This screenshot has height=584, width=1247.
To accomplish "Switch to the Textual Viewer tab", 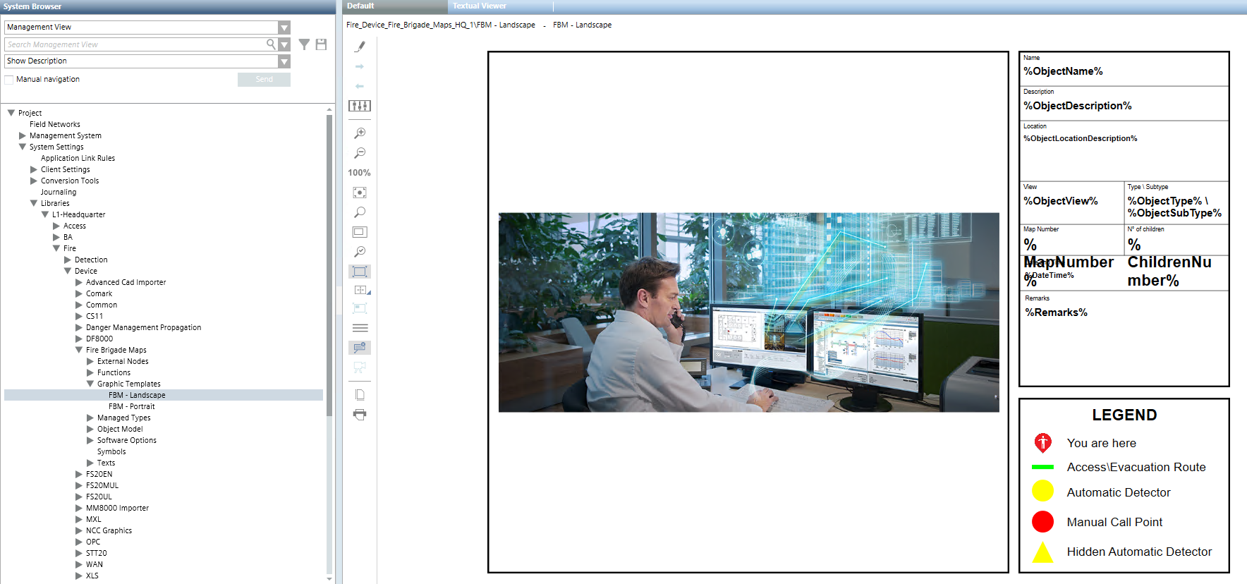I will click(x=480, y=6).
